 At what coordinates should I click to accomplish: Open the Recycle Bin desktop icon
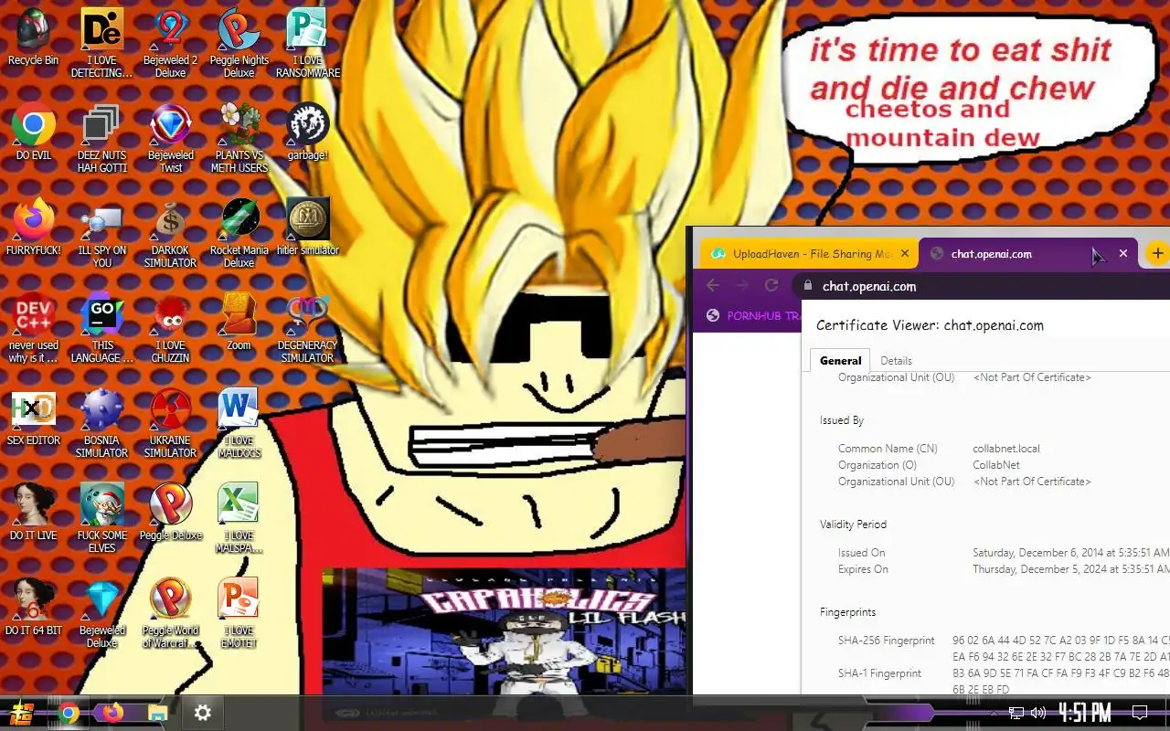pyautogui.click(x=33, y=37)
